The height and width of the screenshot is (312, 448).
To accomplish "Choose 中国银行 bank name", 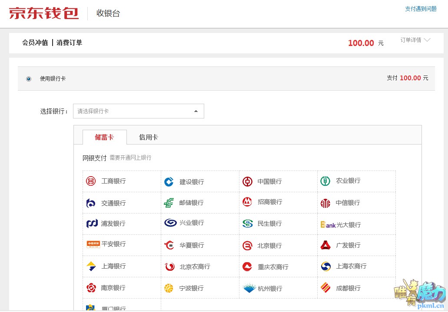I will pos(270,181).
